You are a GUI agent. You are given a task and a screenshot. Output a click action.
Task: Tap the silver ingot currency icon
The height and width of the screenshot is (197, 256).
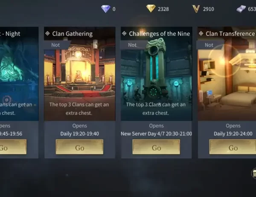click(x=241, y=9)
